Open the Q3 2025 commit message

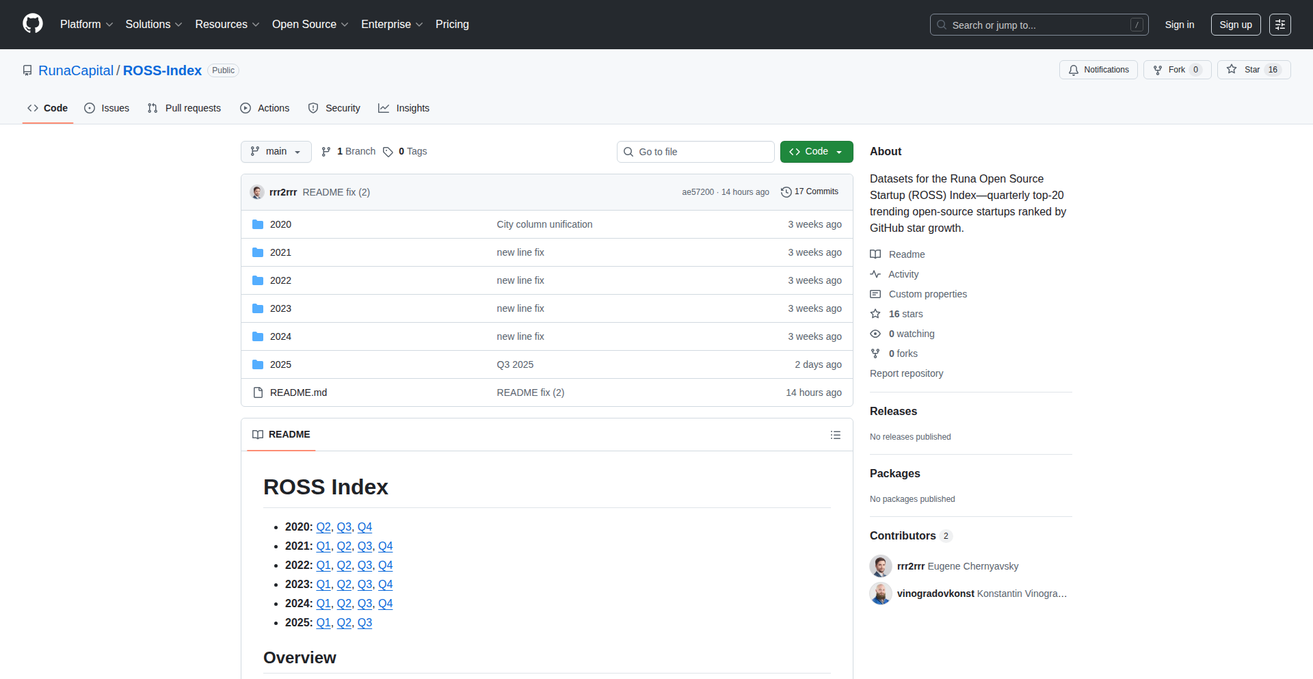(515, 364)
